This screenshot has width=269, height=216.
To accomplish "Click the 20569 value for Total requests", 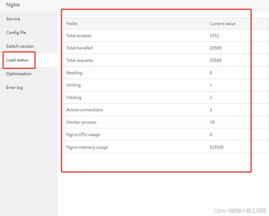I will (x=215, y=60).
